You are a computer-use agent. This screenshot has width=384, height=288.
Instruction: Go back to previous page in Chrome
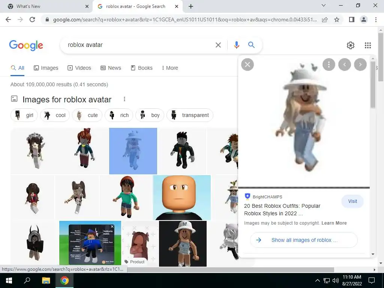[8, 19]
